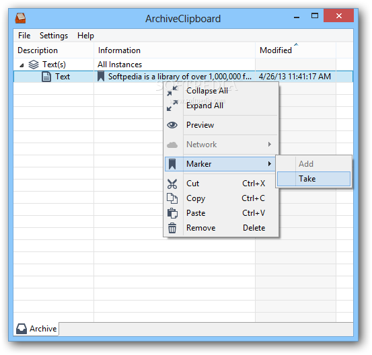Open the Settings menu
This screenshot has width=372, height=355.
point(54,36)
